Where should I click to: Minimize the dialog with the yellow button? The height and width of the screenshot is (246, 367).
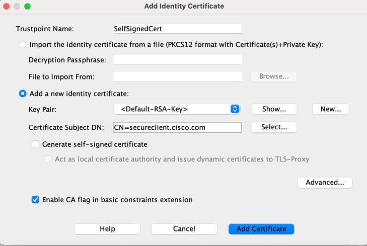click(x=17, y=7)
